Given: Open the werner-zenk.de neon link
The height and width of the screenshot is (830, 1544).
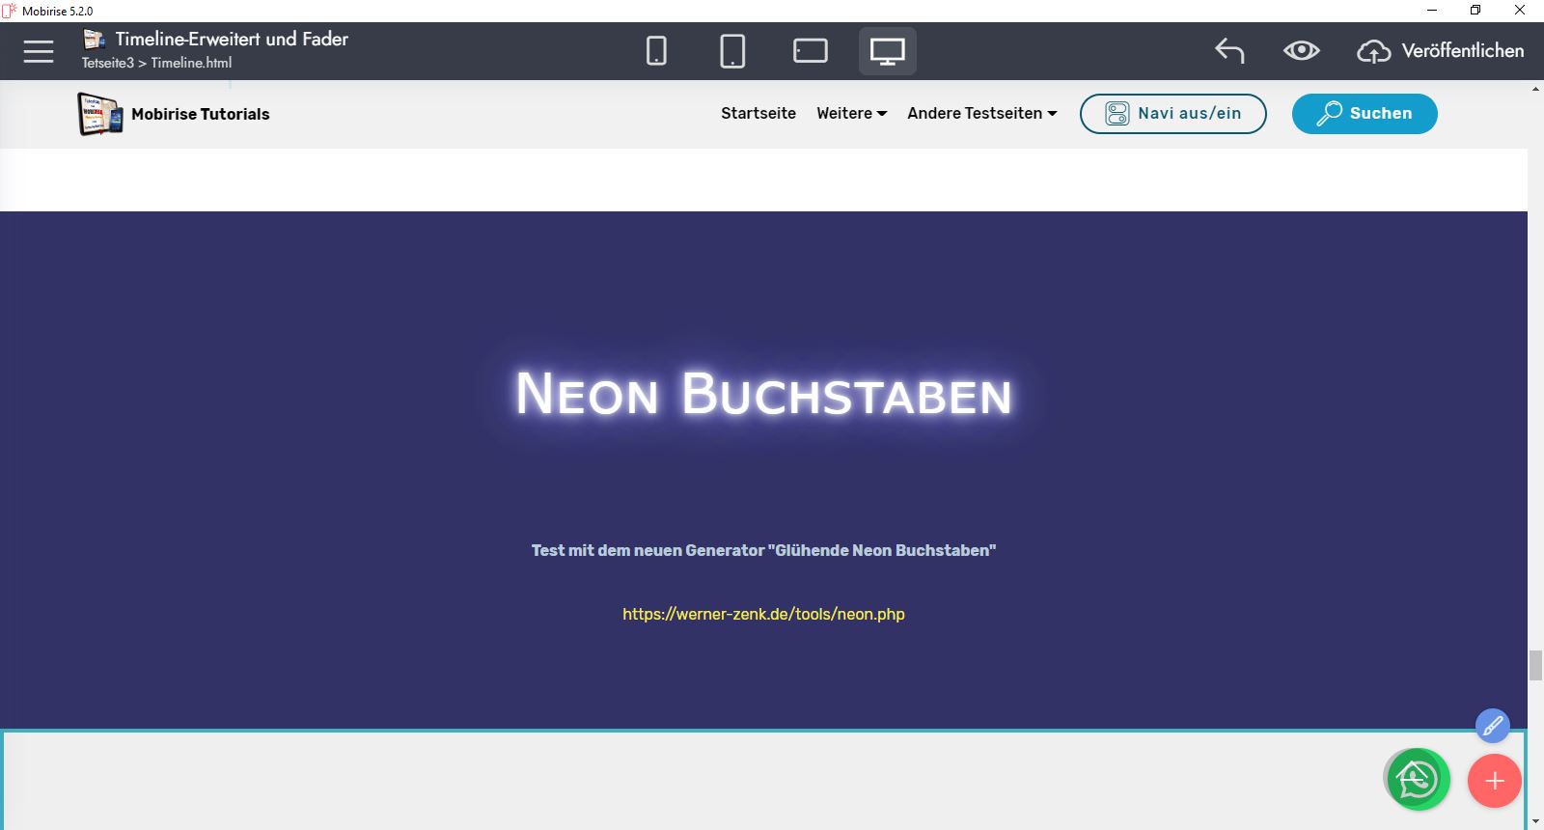Looking at the screenshot, I should click(763, 615).
